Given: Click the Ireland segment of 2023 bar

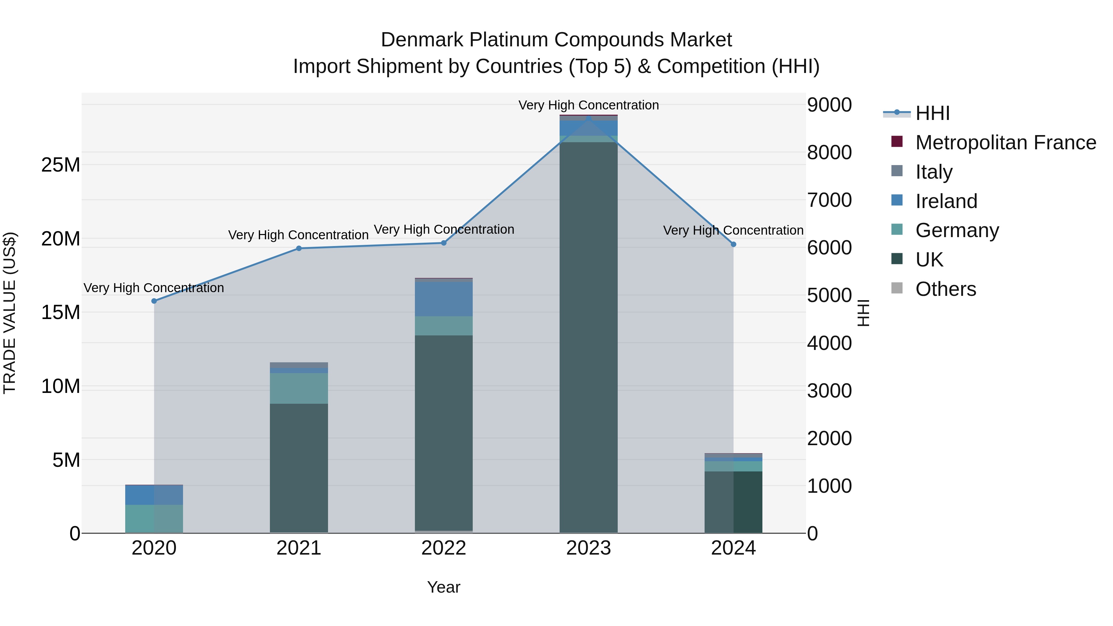Looking at the screenshot, I should [588, 128].
